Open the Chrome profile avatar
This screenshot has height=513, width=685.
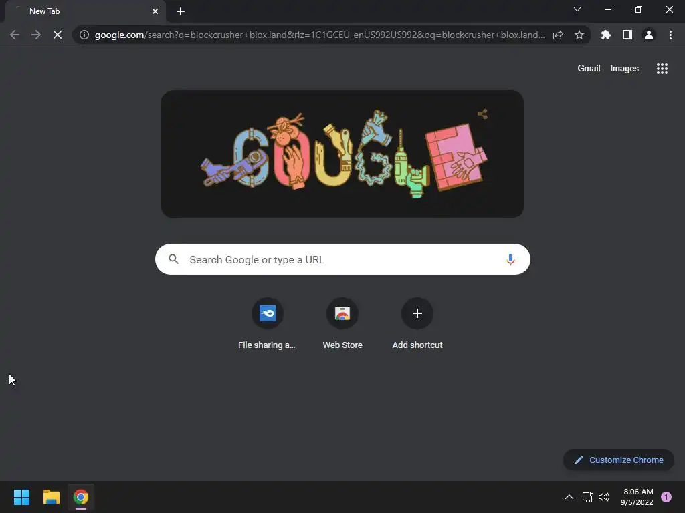[649, 35]
